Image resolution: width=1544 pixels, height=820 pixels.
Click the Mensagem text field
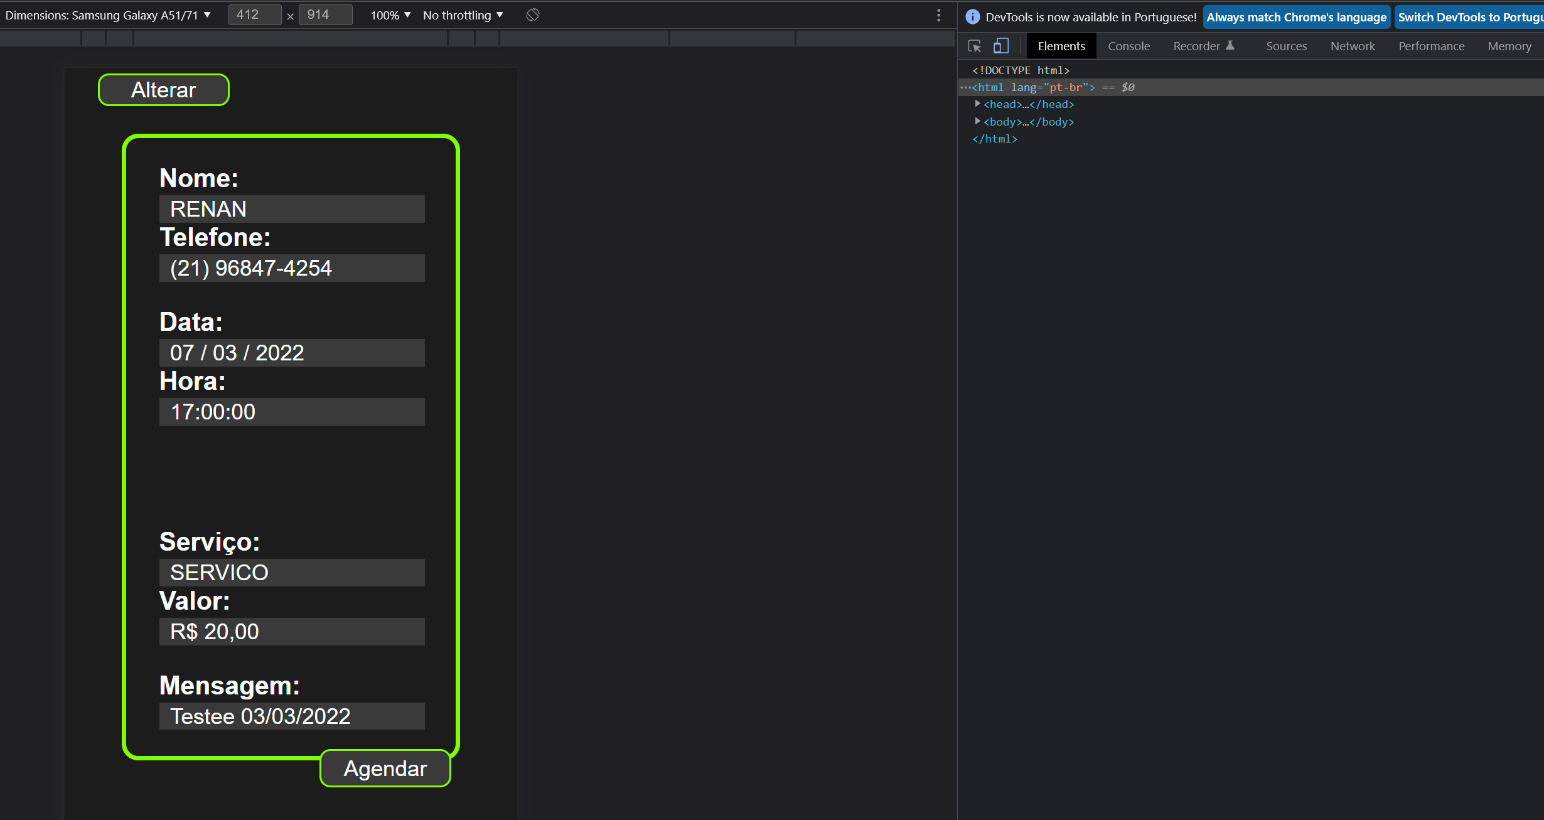tap(292, 716)
